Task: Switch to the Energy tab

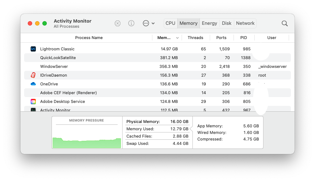Action: click(209, 23)
